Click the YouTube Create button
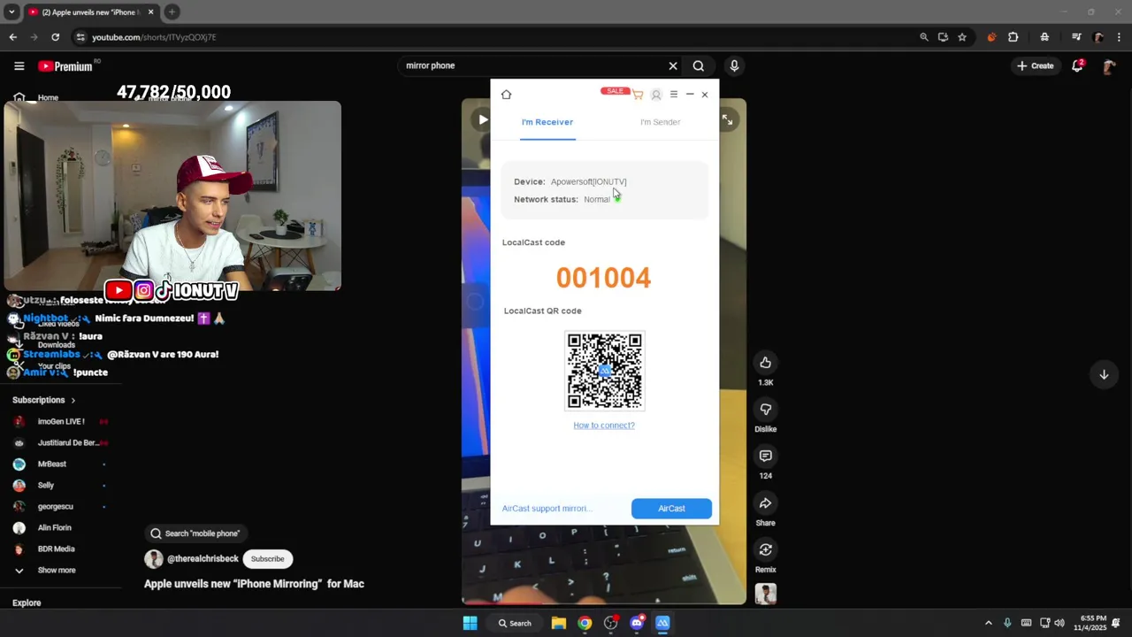The image size is (1132, 637). pyautogui.click(x=1035, y=65)
